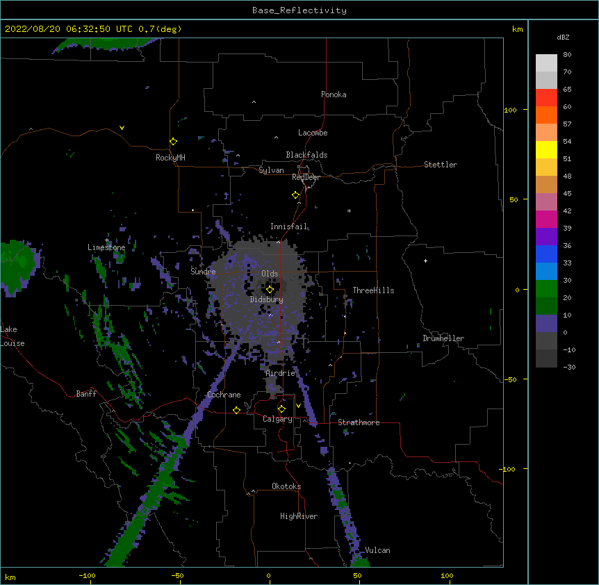Screen dimensions: 599x585
Task: Click the yellow diamond marker below Cochrane
Action: (236, 410)
